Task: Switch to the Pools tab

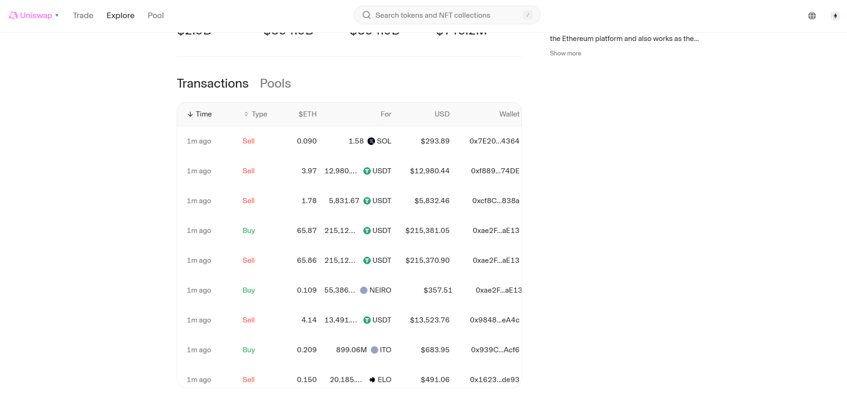Action: point(275,83)
